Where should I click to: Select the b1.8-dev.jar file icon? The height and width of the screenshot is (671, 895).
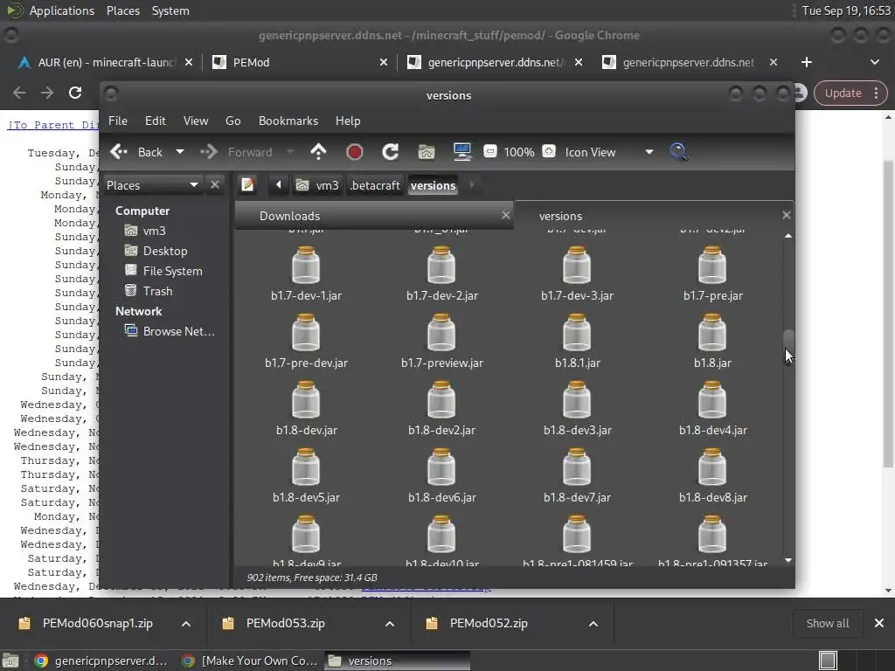306,400
